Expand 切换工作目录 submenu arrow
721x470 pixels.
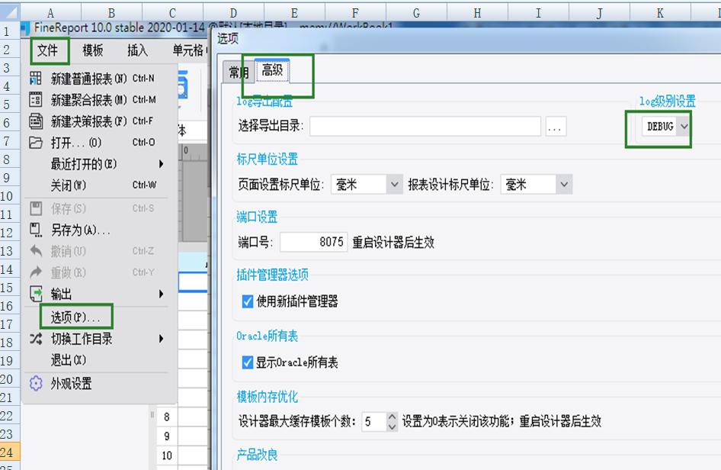click(161, 339)
